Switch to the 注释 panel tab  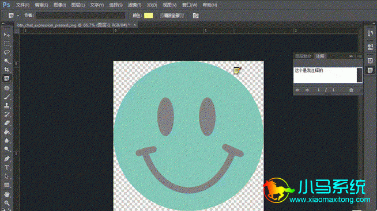click(320, 56)
